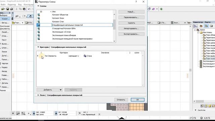Select План пола in the Navigator tree
Viewport: 215px width, 121px height.
tap(210, 58)
